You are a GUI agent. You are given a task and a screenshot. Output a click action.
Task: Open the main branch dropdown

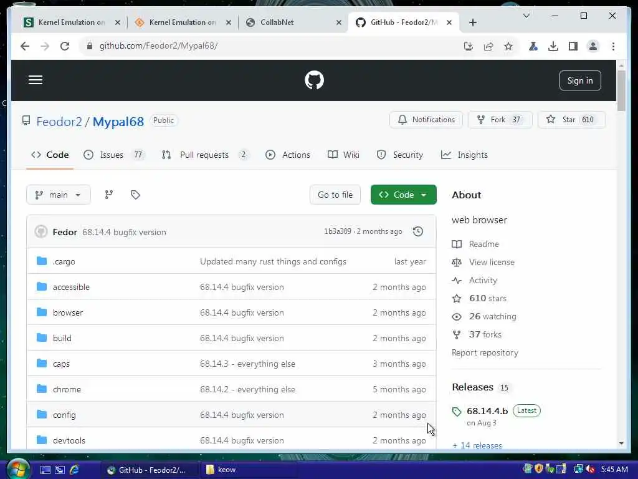[58, 195]
